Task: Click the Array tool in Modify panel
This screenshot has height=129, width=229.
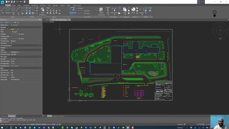Action: click(33, 13)
